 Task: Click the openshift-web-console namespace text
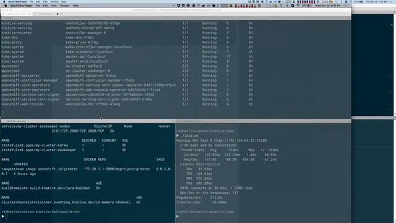22,104
